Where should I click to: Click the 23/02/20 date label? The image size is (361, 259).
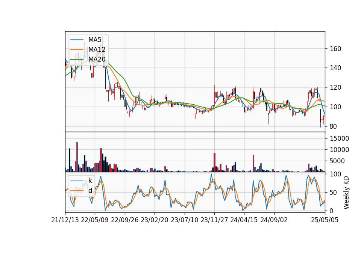coord(155,220)
